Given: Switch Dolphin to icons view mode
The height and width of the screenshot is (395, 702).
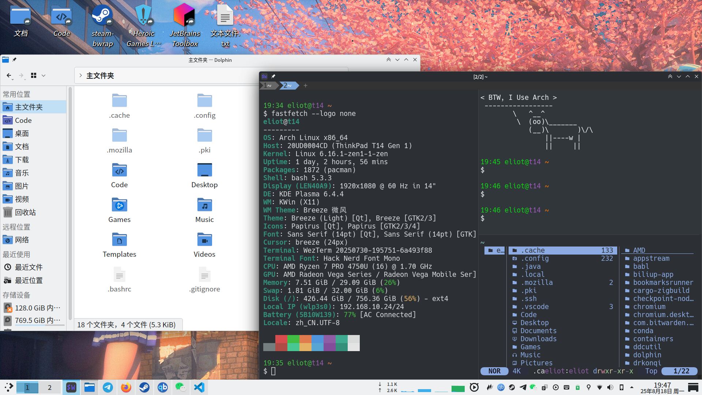Looking at the screenshot, I should pyautogui.click(x=34, y=75).
